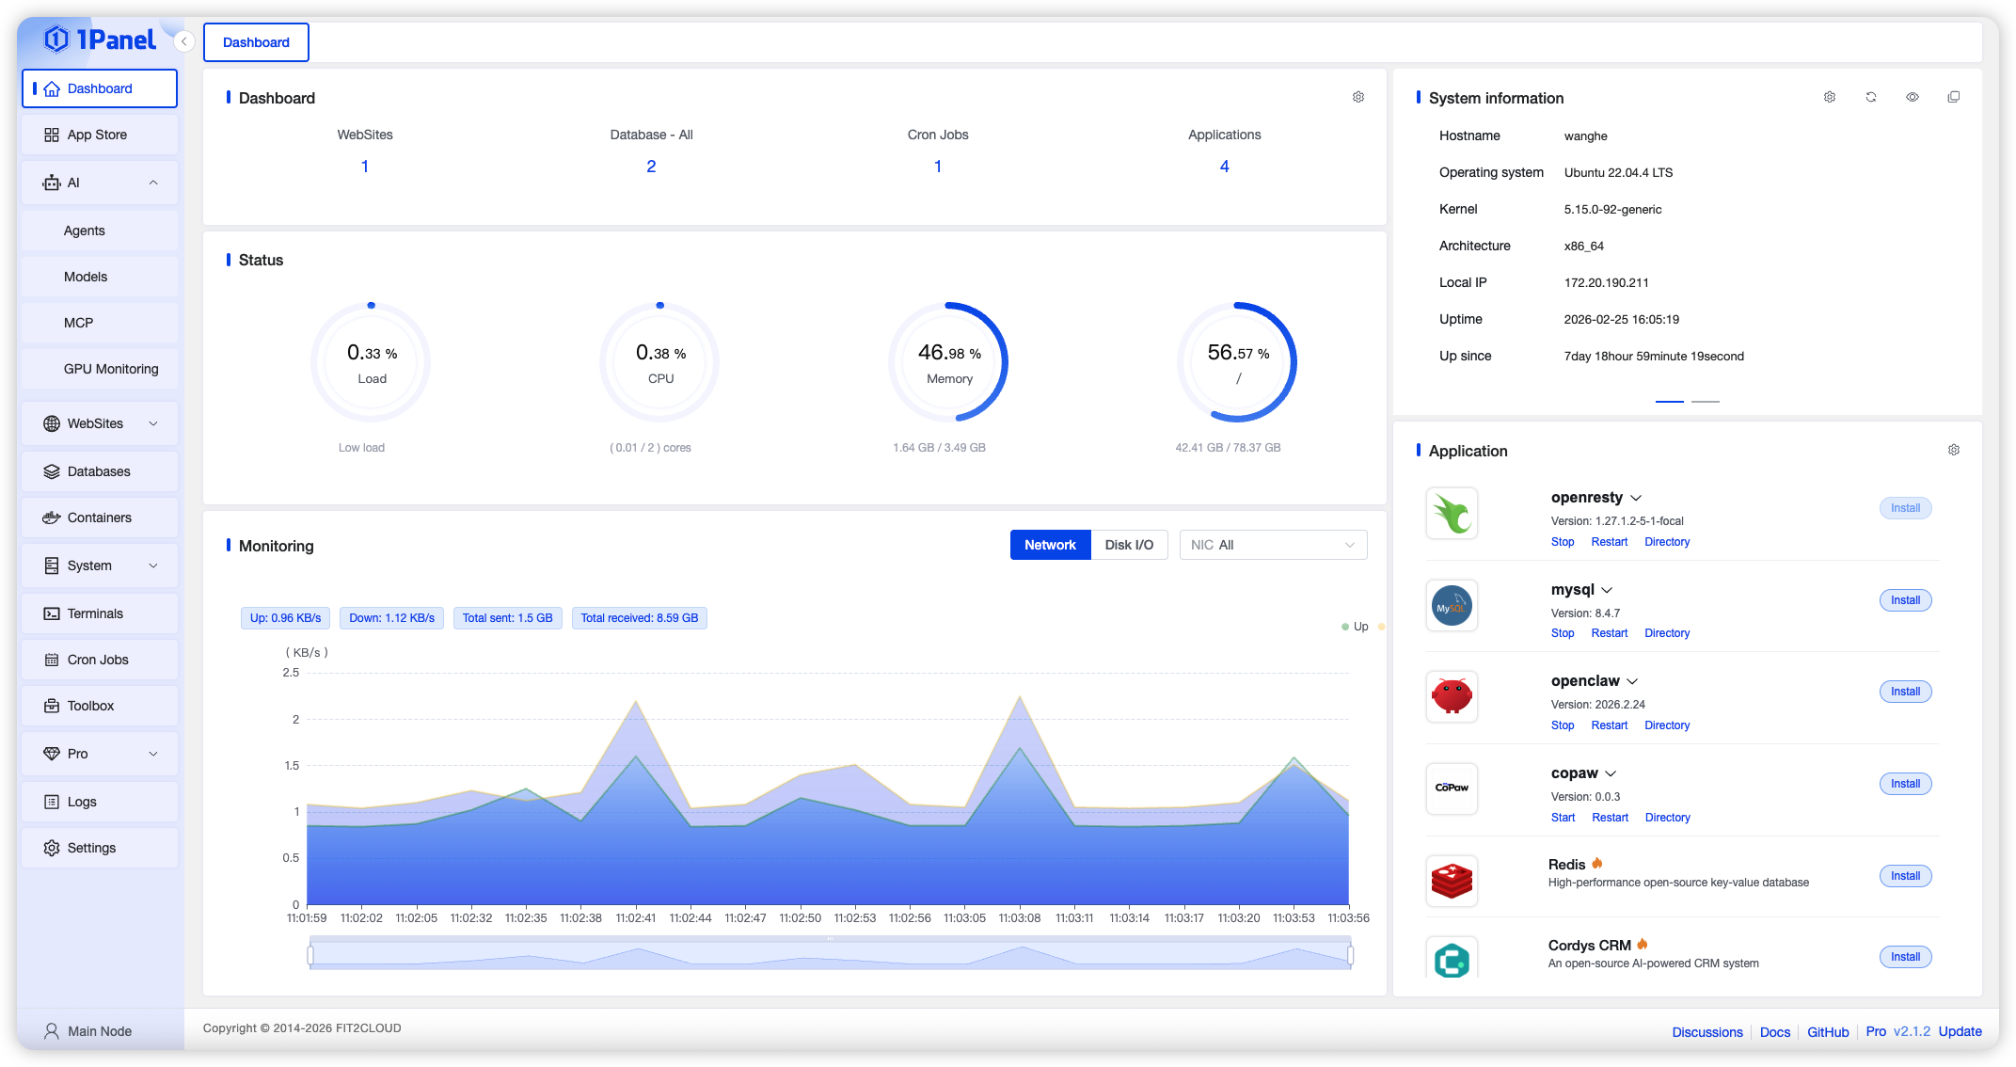Open the App Store section
Viewport: 2016px width, 1067px height.
pos(97,135)
